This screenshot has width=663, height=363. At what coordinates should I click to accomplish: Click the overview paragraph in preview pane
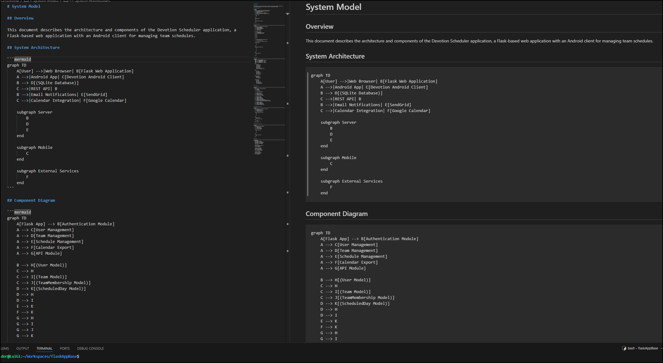coord(479,41)
